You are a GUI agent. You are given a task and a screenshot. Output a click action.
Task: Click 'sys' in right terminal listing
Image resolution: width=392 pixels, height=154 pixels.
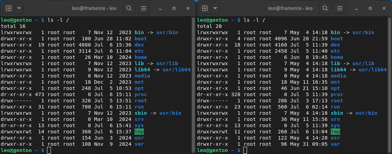[336, 126]
